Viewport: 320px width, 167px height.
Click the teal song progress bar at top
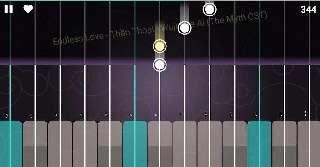click(x=92, y=0)
